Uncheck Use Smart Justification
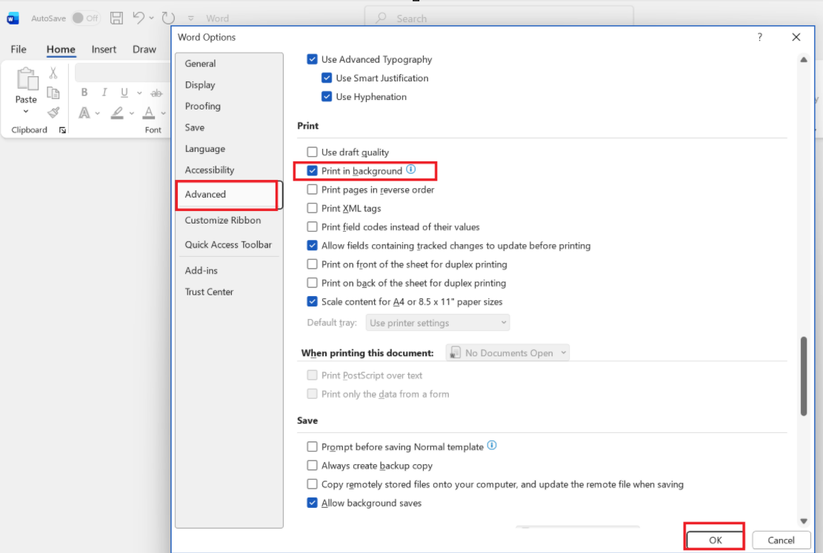 click(x=327, y=78)
